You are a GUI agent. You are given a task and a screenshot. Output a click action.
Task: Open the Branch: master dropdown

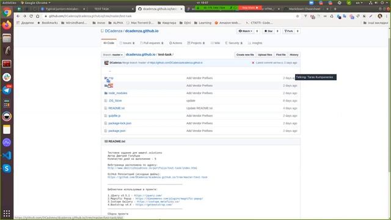(112, 54)
